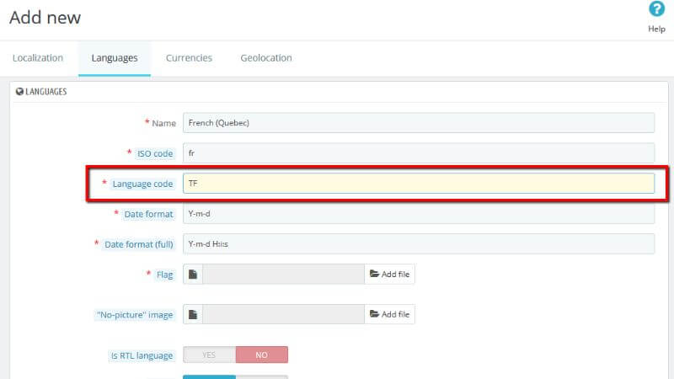Click the Flag label
674x379 pixels.
[164, 275]
